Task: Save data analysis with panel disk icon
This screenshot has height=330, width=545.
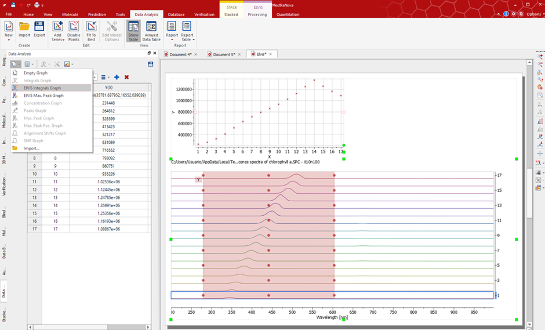Action: [151, 64]
